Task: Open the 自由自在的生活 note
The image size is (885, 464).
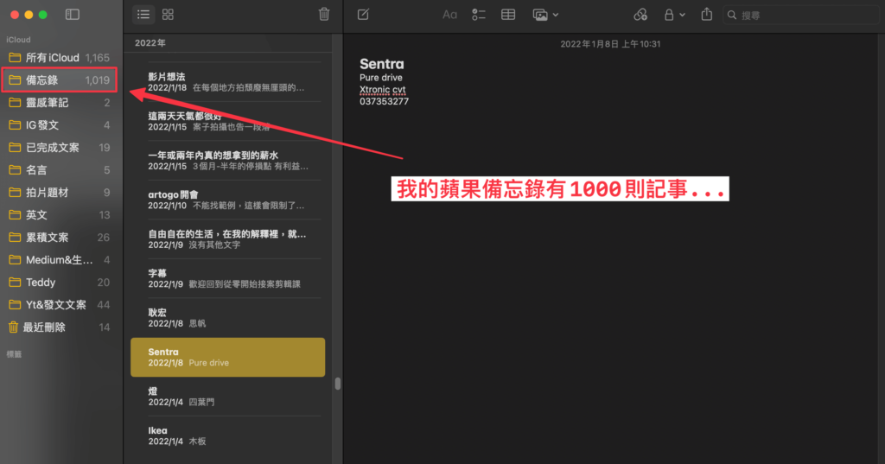Action: [x=227, y=238]
